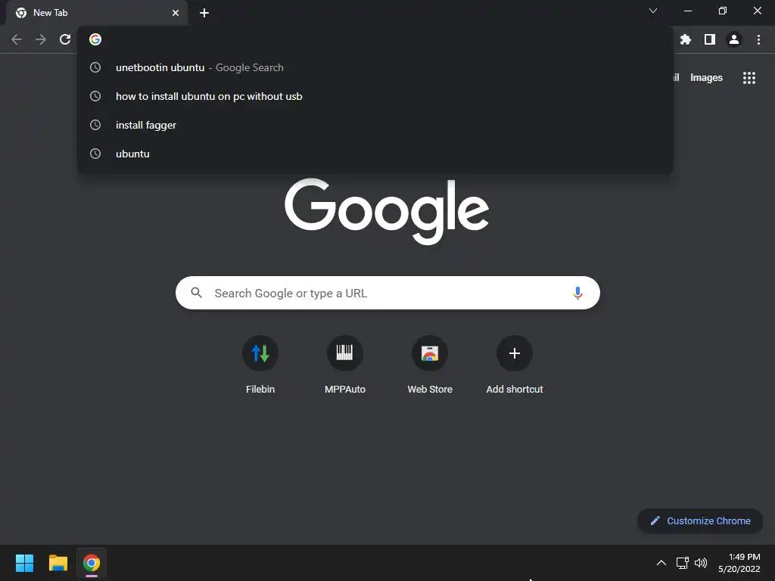Open the Web Store shortcut
775x581 pixels.
(x=430, y=365)
